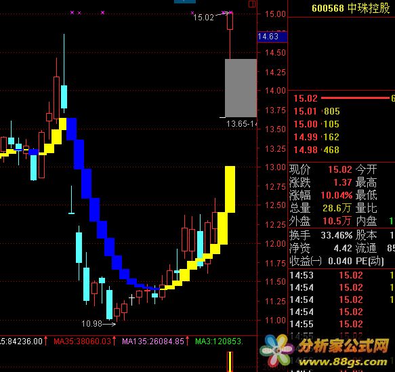Click the 现价 15.02 quote field

point(320,169)
